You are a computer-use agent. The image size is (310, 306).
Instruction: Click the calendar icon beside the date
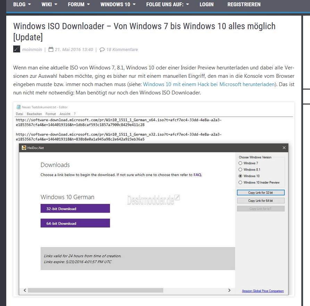pyautogui.click(x=51, y=49)
